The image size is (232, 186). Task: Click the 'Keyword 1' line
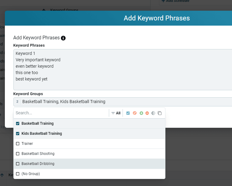pos(25,53)
